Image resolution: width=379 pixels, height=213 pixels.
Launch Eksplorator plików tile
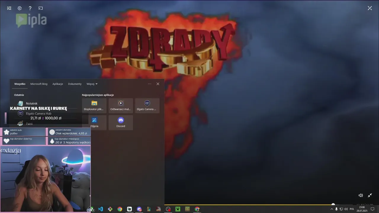point(94,106)
